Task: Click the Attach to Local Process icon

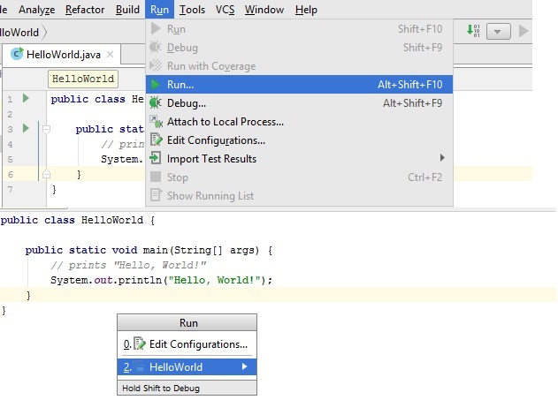Action: 156,122
